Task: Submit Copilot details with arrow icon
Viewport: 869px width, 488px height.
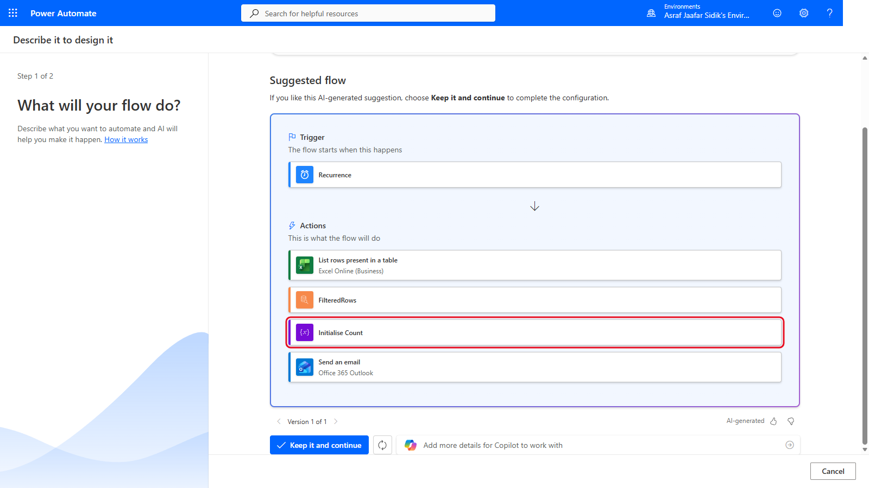Action: tap(790, 445)
